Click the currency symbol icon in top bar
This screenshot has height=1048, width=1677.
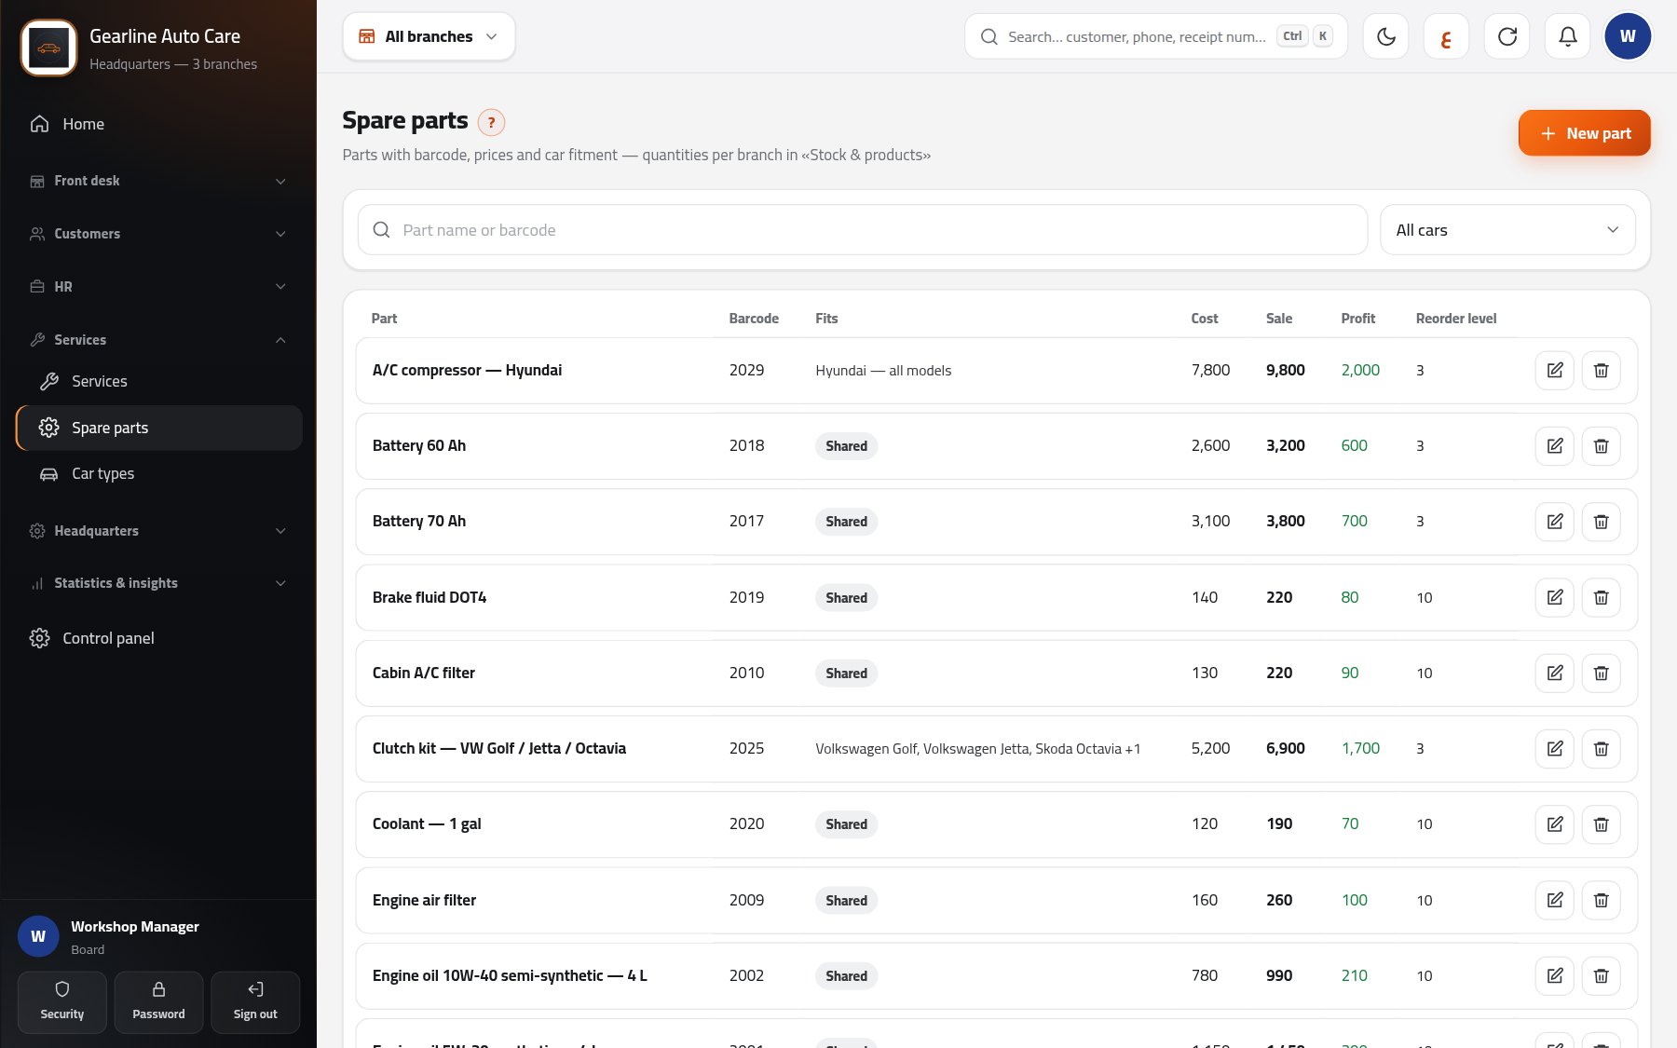click(1446, 36)
